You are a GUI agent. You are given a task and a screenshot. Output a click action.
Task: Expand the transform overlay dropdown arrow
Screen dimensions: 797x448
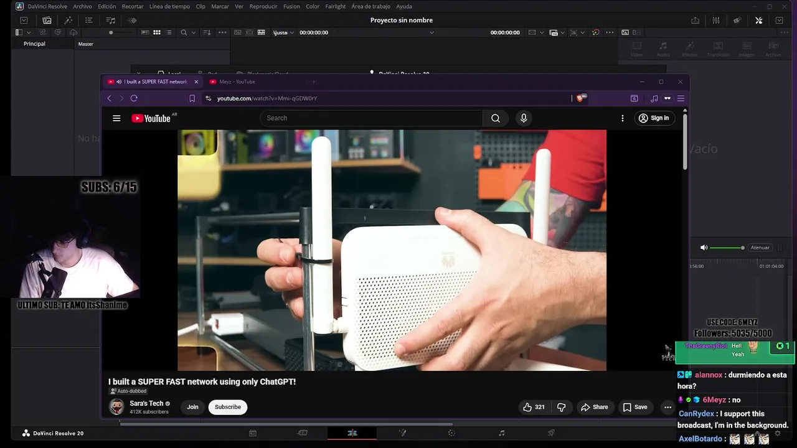[x=582, y=32]
